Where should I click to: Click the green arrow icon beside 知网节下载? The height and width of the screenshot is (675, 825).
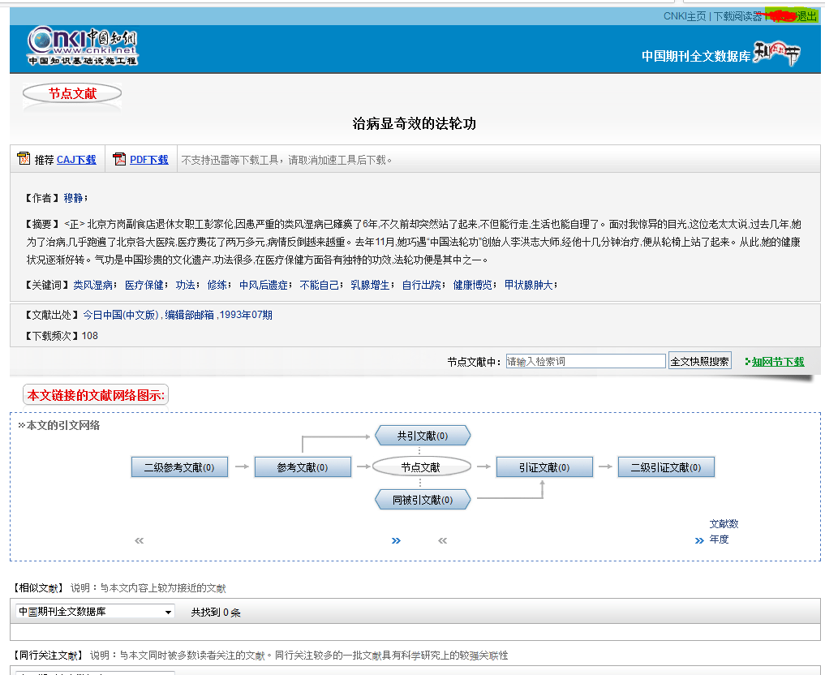pyautogui.click(x=747, y=362)
